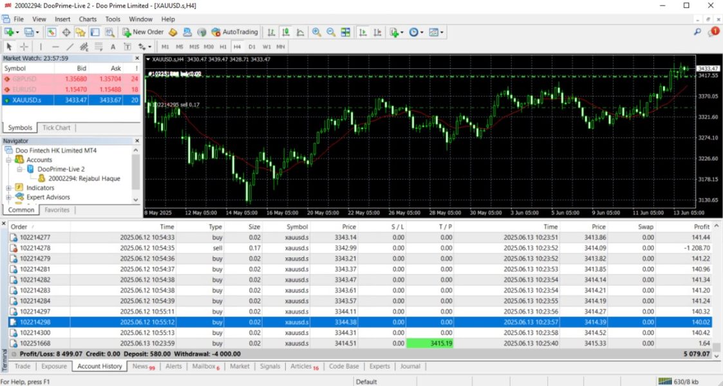Switch to M15 timeframe
Viewport: 723px width, 386px height.
[x=194, y=47]
